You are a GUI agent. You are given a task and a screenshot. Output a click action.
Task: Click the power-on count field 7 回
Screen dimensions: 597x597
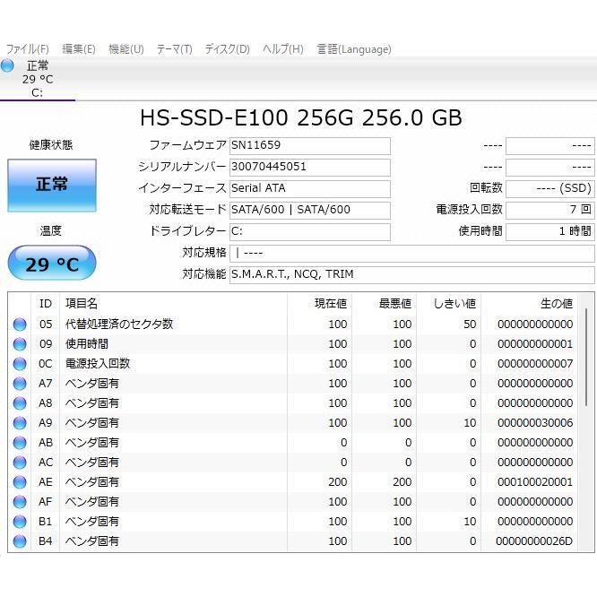pos(549,210)
